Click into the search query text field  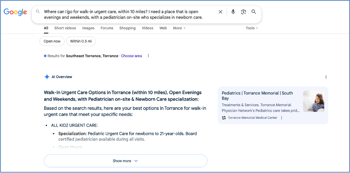pyautogui.click(x=123, y=15)
